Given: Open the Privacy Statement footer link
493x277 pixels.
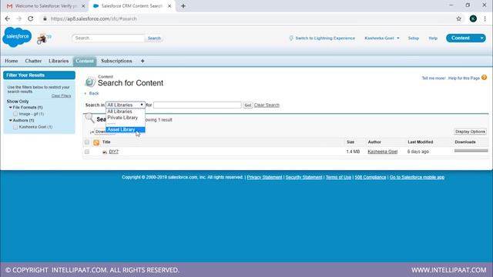Looking at the screenshot, I should click(264, 178).
